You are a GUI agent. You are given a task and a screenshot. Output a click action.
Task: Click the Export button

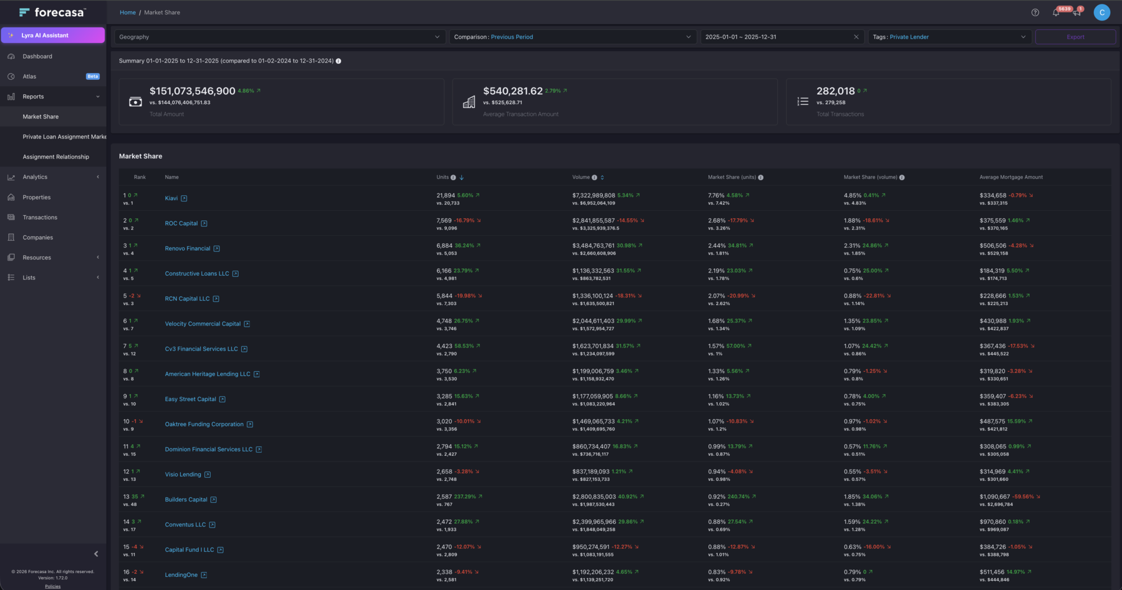coord(1075,37)
